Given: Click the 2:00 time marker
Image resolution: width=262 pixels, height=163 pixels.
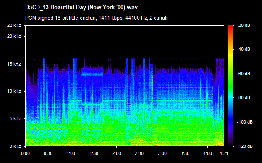Looking at the screenshot, I should point(116,153).
